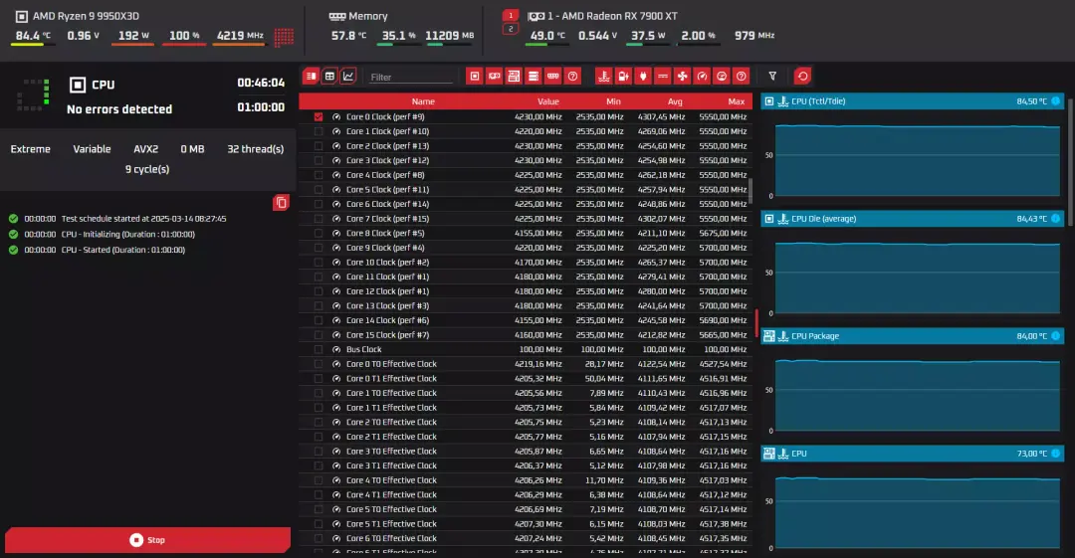
Task: Toggle other sensor types question-mark filter
Action: point(742,76)
